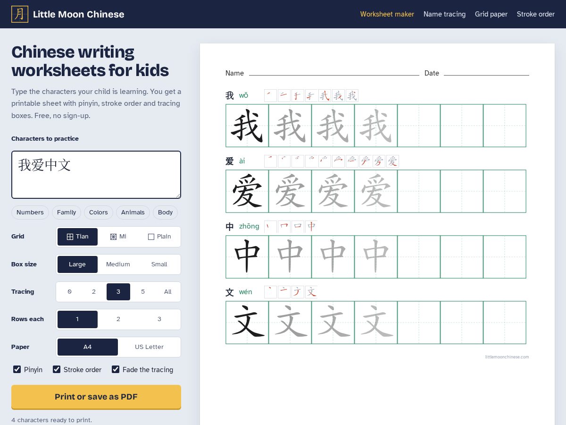Click the first stroke step of 文

click(x=270, y=292)
